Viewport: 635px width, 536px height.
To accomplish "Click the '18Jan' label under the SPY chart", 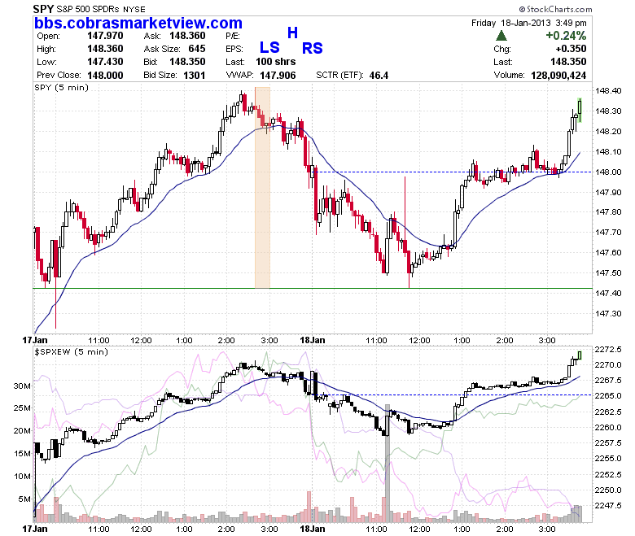I will coord(313,340).
